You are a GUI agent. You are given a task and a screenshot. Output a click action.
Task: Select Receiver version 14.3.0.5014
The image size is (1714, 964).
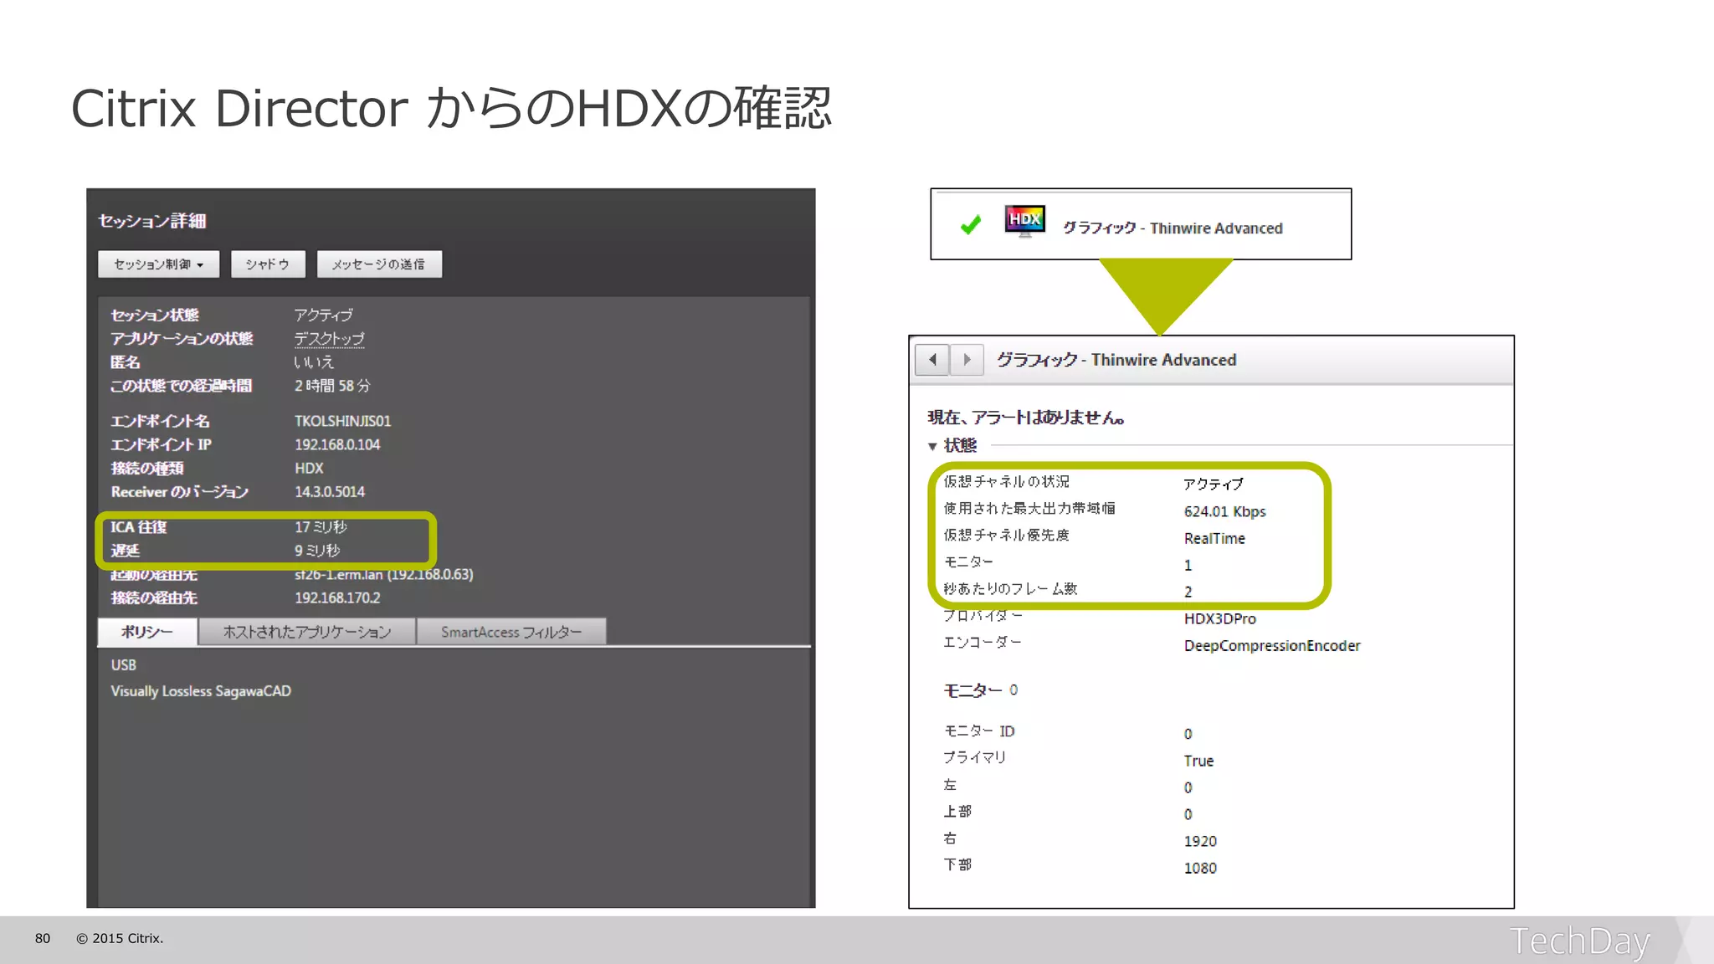[x=330, y=491]
